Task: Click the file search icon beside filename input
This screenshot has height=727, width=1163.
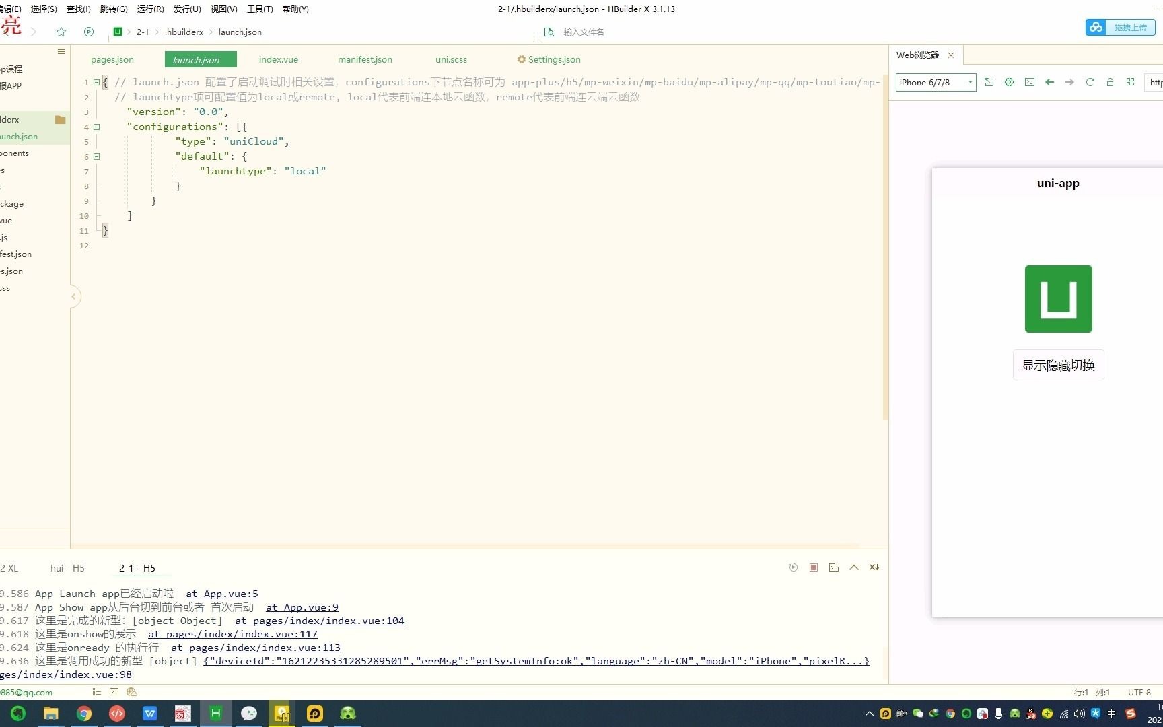Action: (x=549, y=32)
